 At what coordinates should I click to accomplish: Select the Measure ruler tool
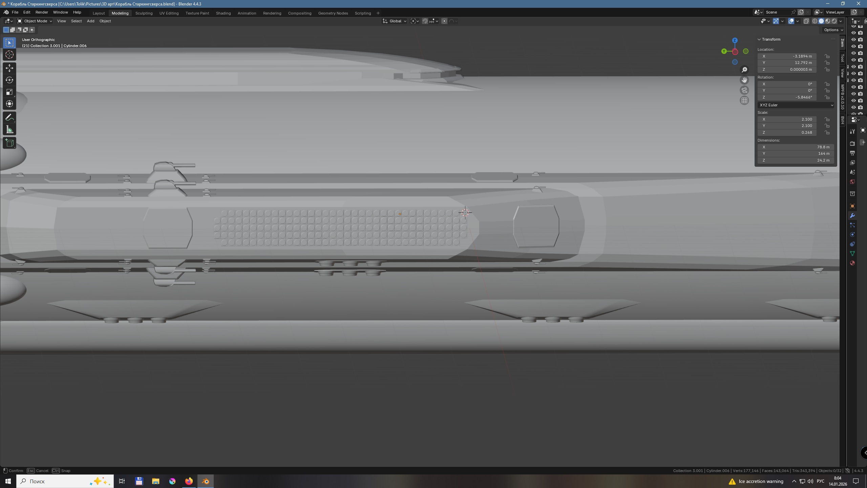point(9,129)
